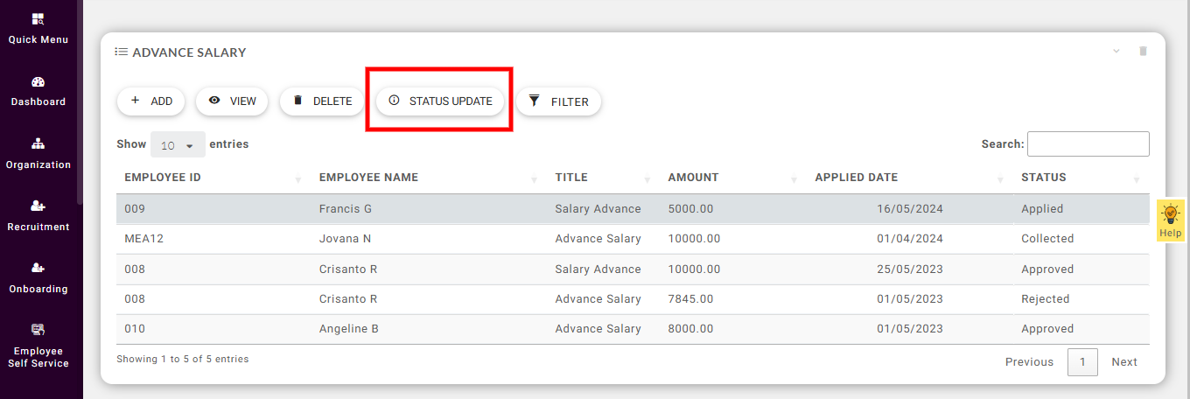Collapse the Advance Salary panel chevron

[x=1116, y=52]
